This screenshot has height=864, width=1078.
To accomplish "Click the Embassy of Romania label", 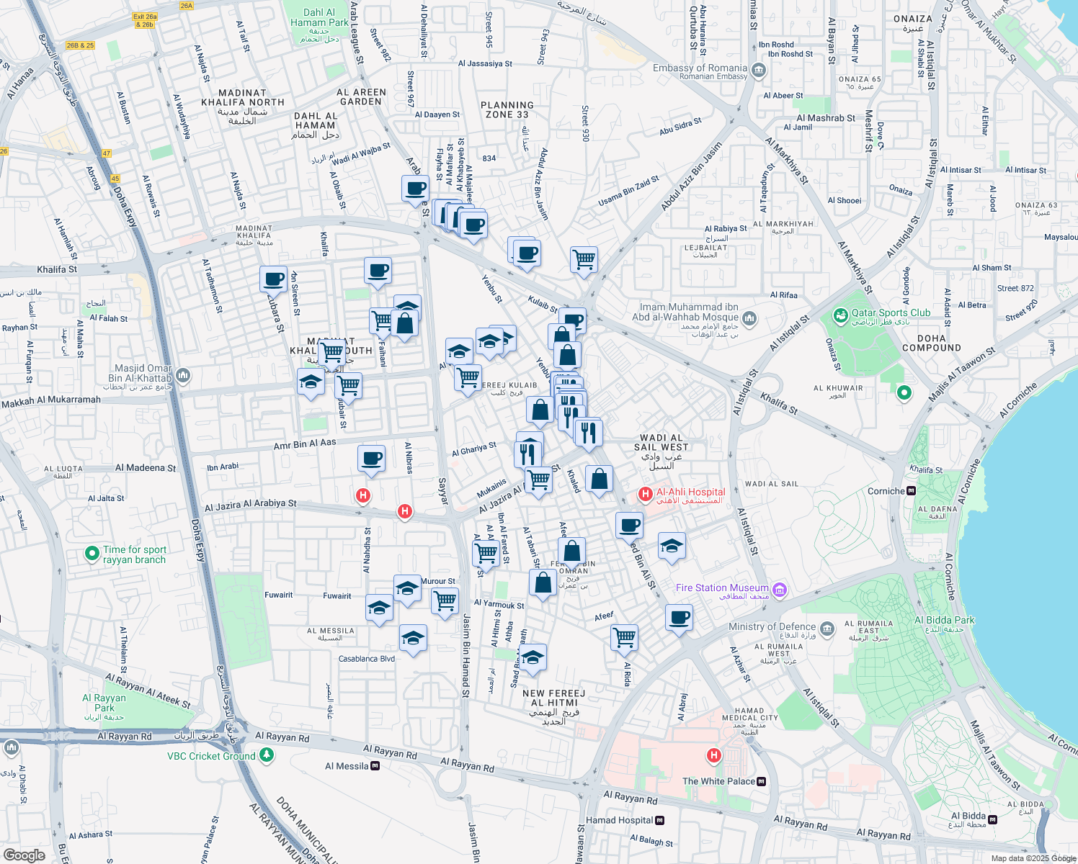I will click(x=700, y=68).
